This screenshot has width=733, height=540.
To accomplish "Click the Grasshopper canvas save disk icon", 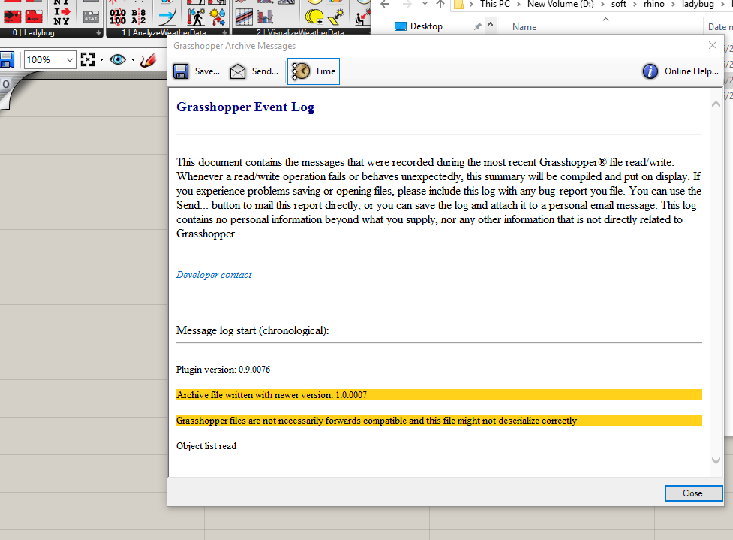I will (x=6, y=60).
